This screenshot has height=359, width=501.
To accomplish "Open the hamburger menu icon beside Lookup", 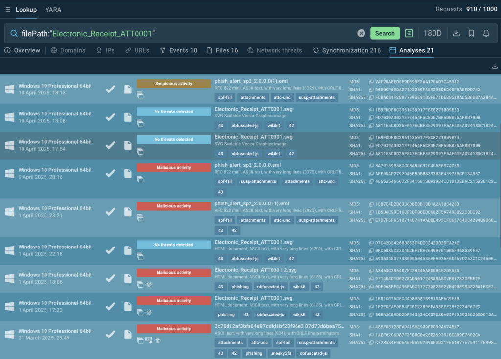I will tap(7, 9).
